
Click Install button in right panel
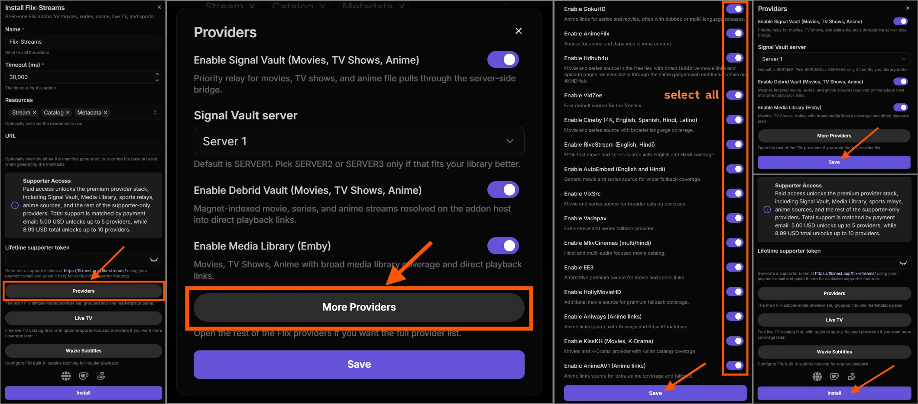pos(834,393)
